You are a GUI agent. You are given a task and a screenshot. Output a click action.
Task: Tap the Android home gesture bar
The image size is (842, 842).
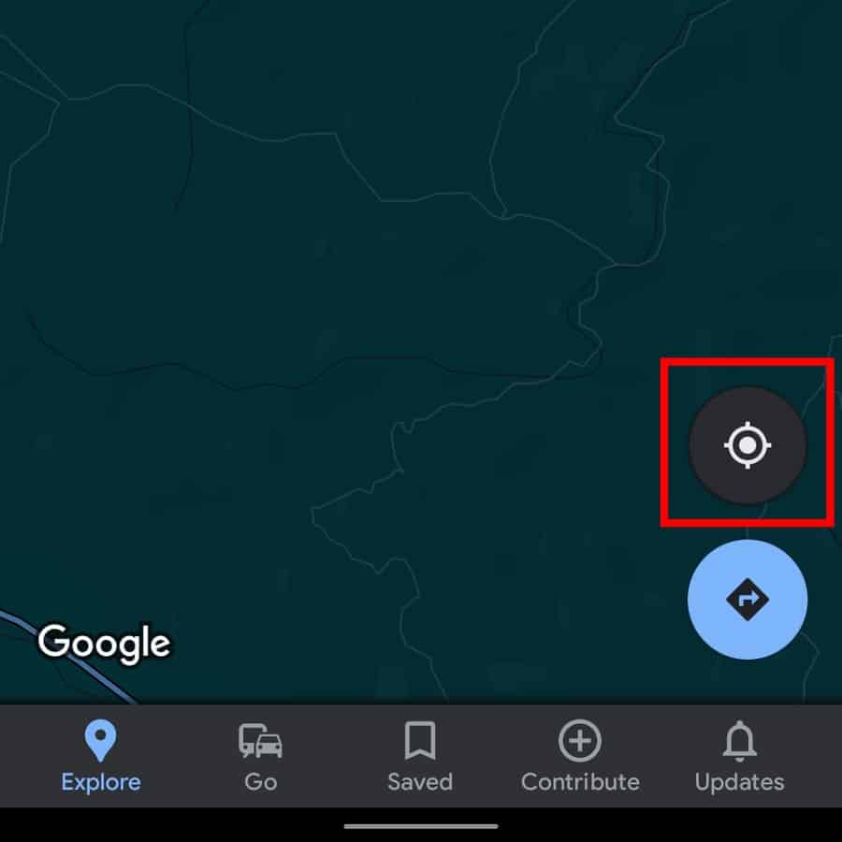(x=421, y=826)
